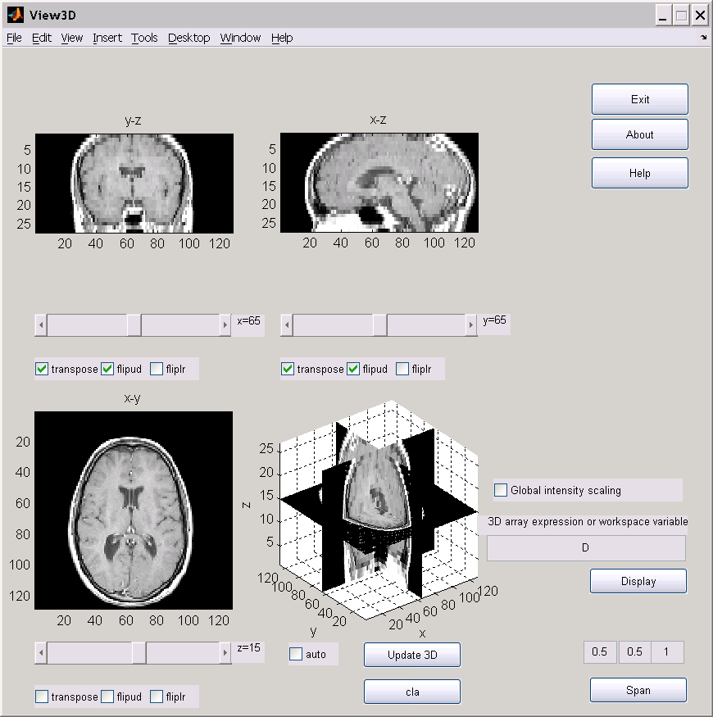Open the Edit menu
This screenshot has height=717, width=713.
click(x=42, y=38)
